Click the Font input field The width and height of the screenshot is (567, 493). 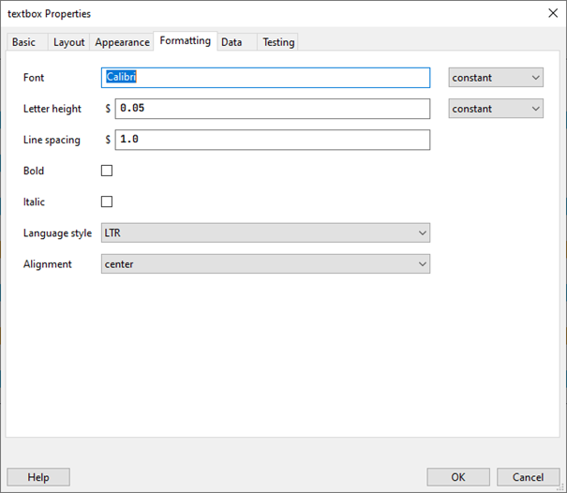click(x=265, y=78)
